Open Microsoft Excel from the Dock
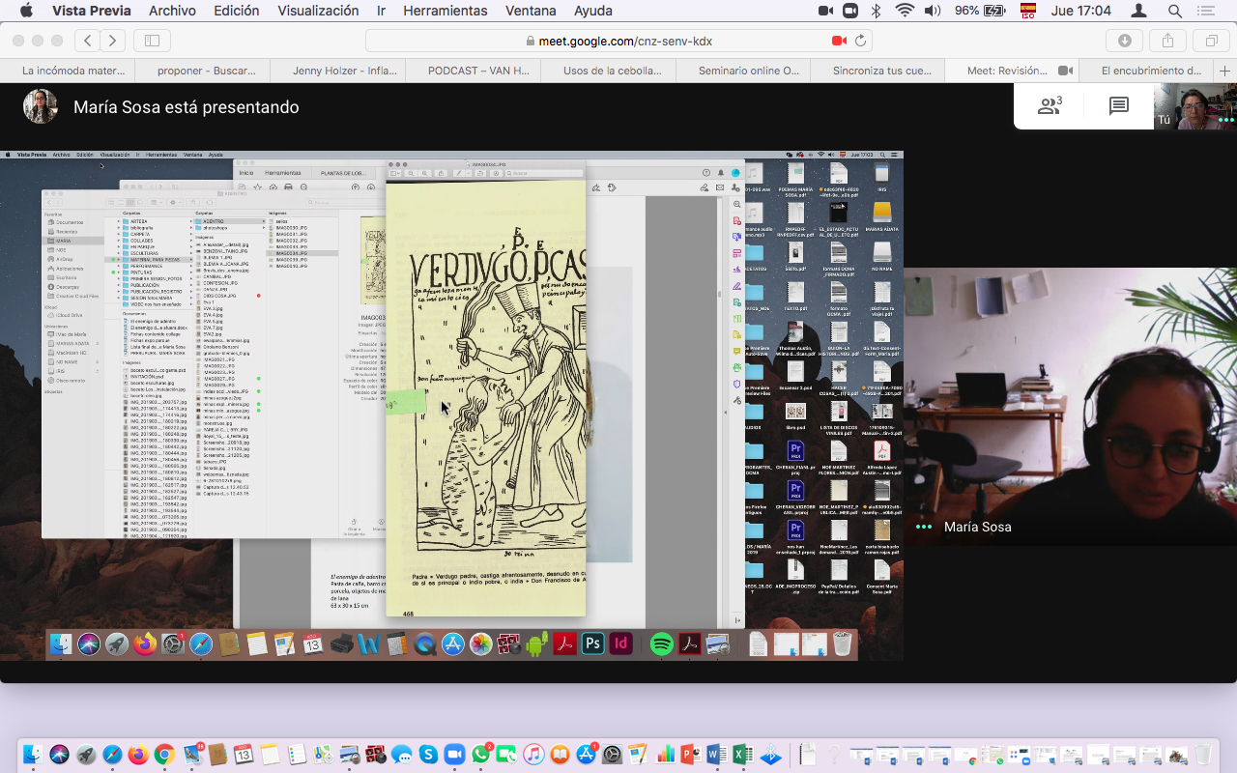The image size is (1237, 773). [742, 754]
